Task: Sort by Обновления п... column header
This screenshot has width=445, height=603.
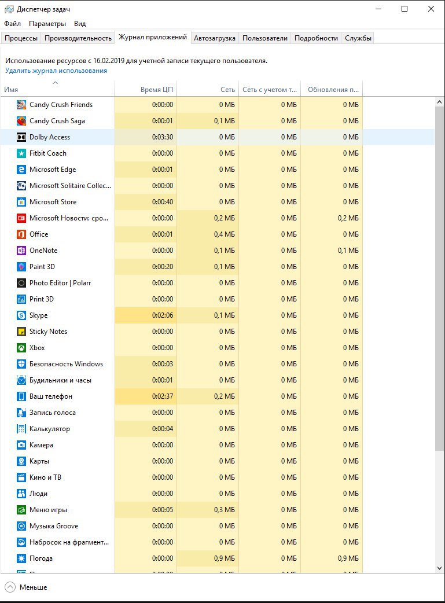Action: tap(332, 89)
